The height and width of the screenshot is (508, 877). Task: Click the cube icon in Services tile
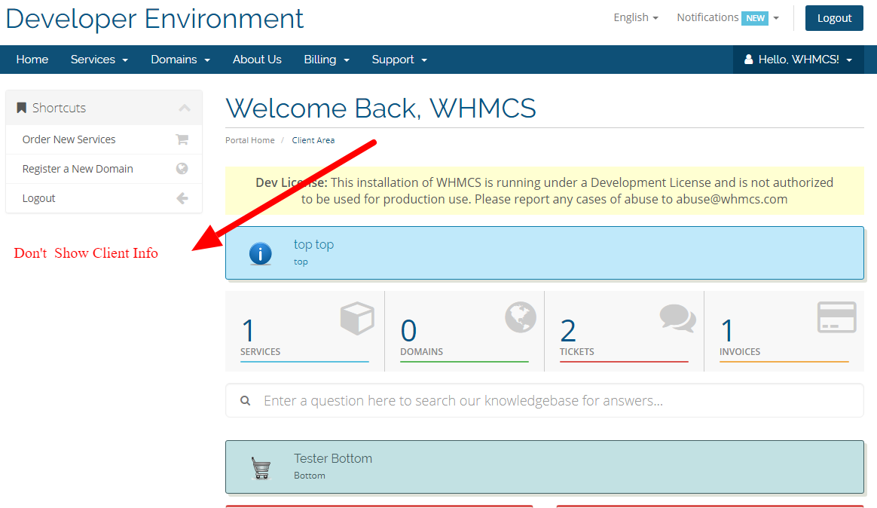(x=357, y=318)
